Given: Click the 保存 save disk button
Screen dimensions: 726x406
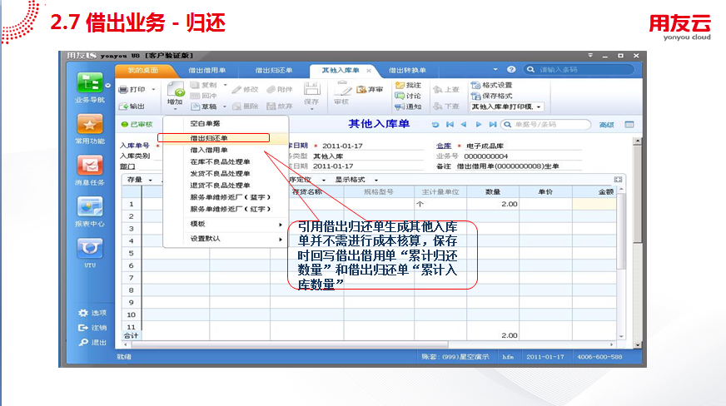Looking at the screenshot, I should pos(311,94).
